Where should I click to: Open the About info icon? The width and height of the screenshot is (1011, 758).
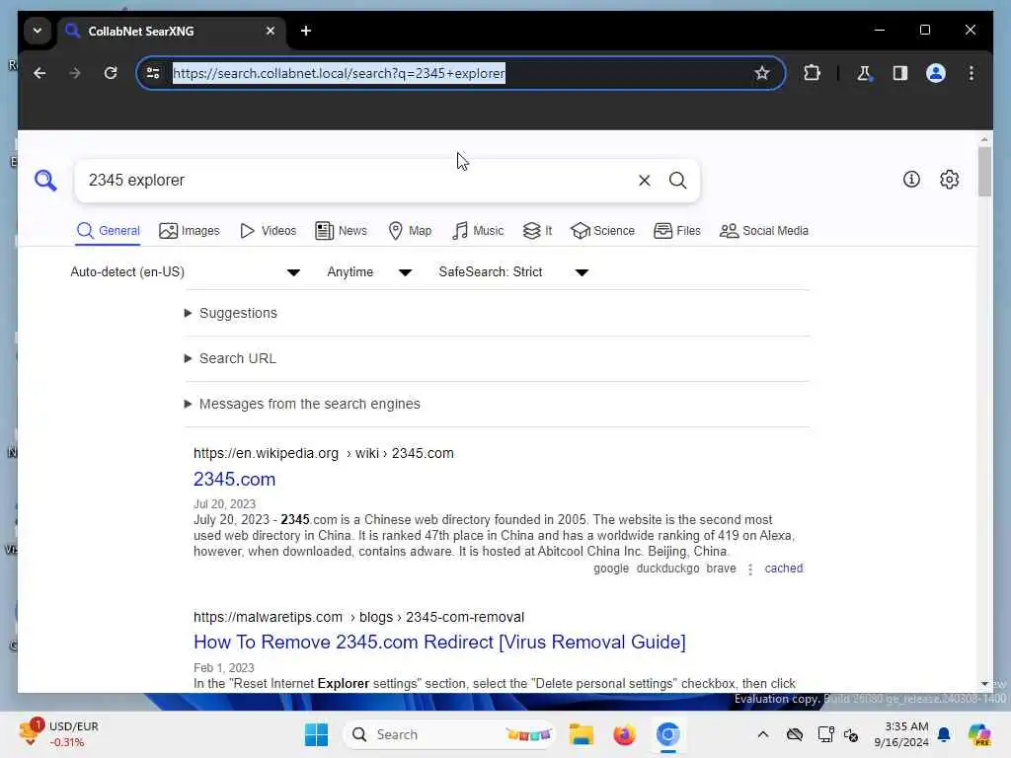click(911, 180)
